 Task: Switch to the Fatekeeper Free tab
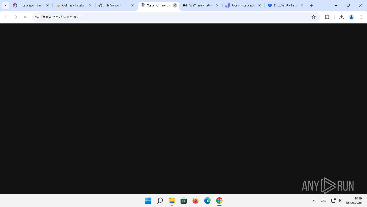pos(31,5)
